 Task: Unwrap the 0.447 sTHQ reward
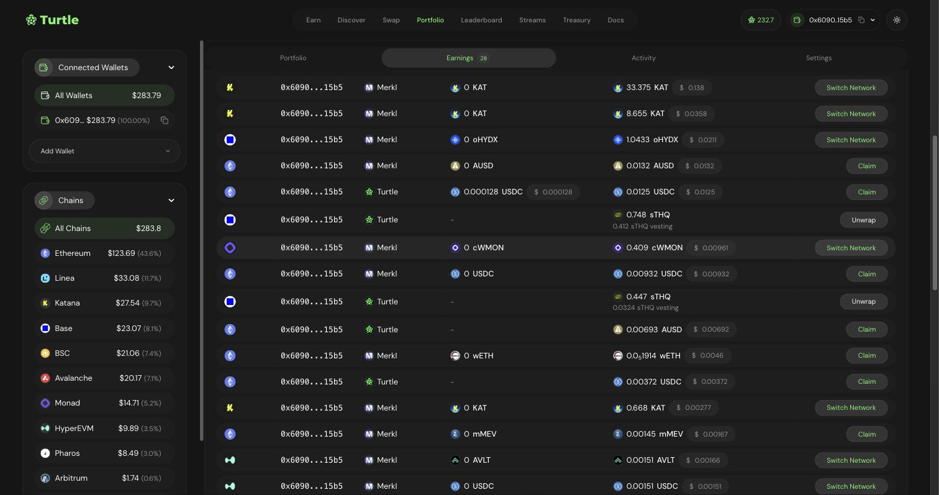click(x=863, y=302)
